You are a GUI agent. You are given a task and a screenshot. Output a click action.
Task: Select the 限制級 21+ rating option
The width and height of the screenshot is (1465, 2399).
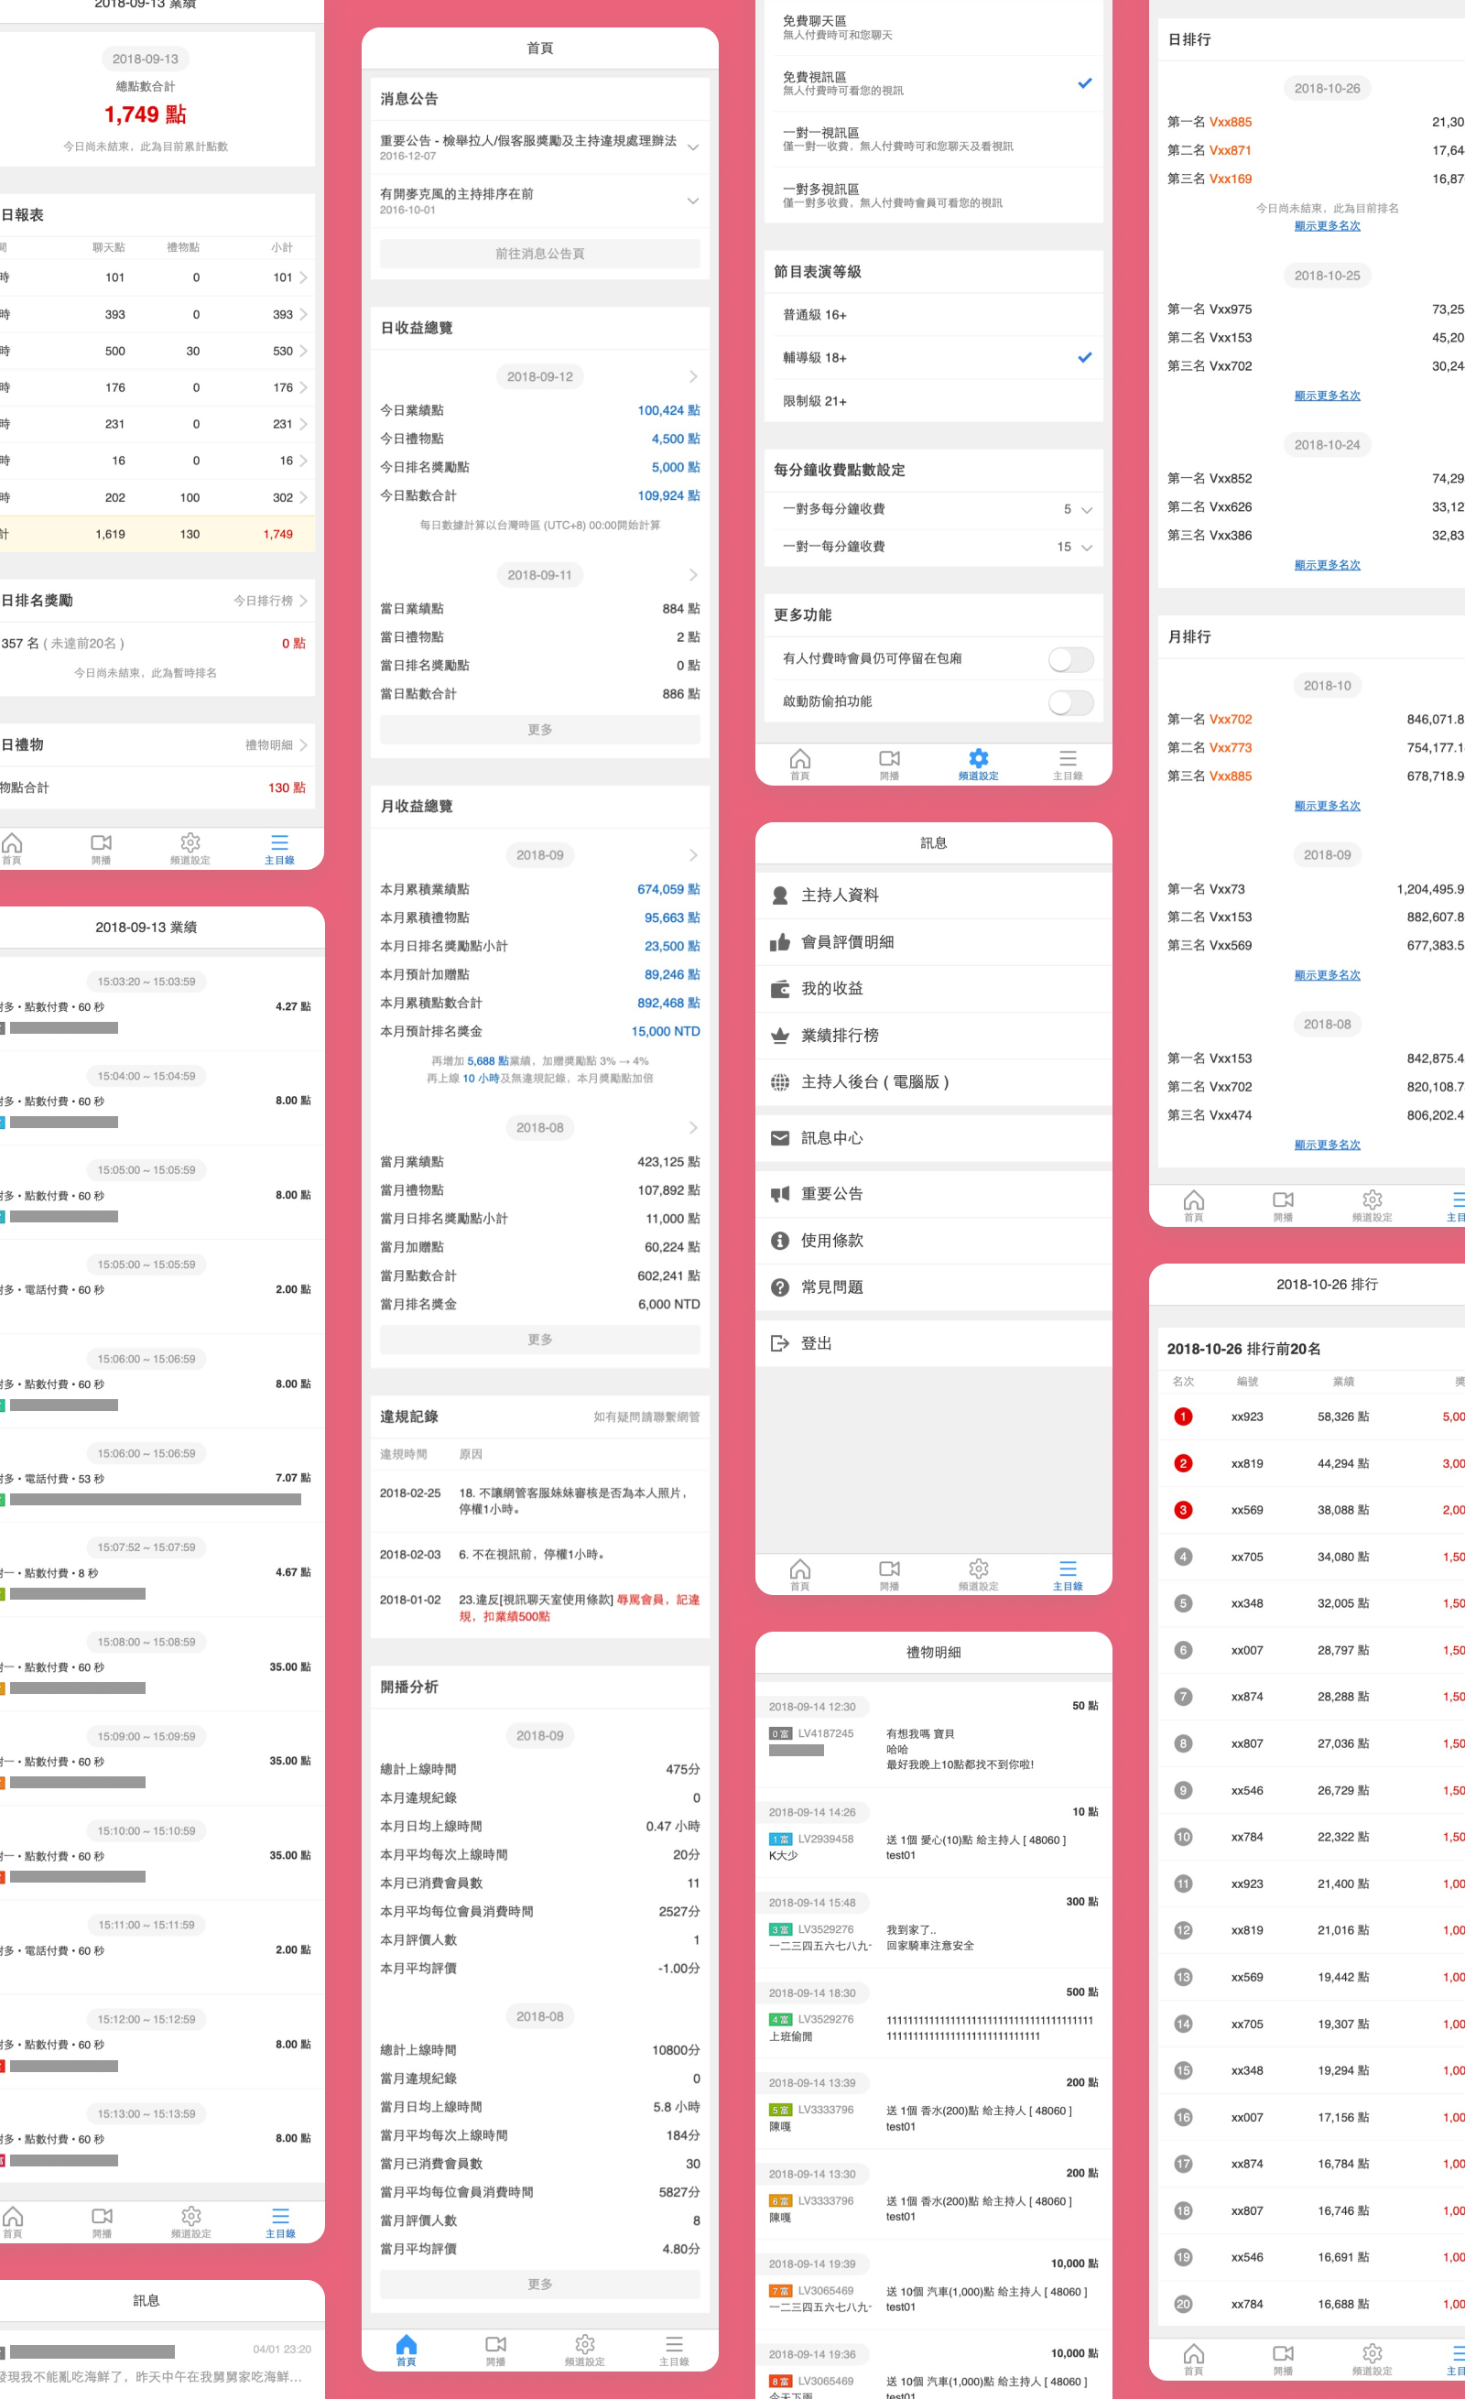click(932, 401)
